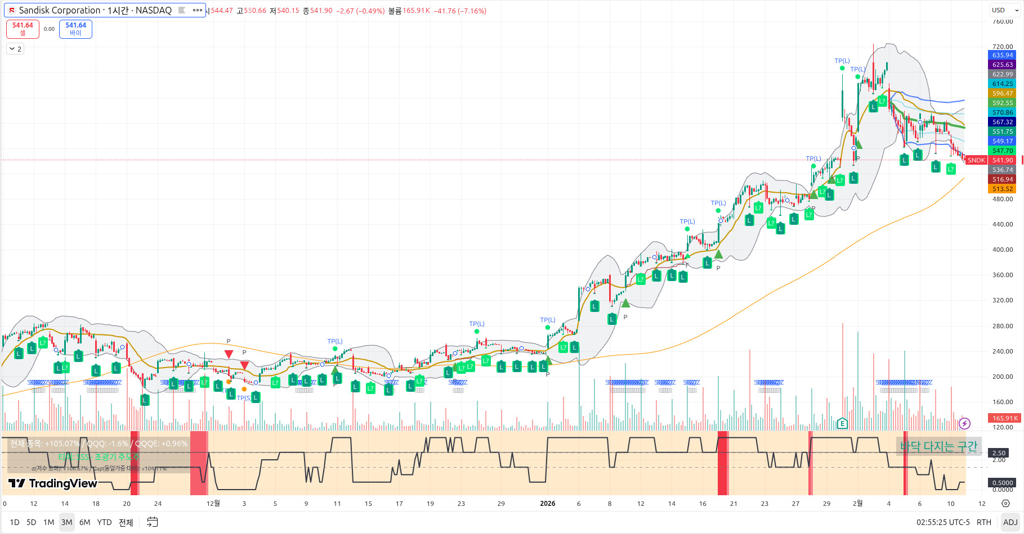Click the high price 고 550.66 readout
The width and height of the screenshot is (1024, 534).
point(251,11)
